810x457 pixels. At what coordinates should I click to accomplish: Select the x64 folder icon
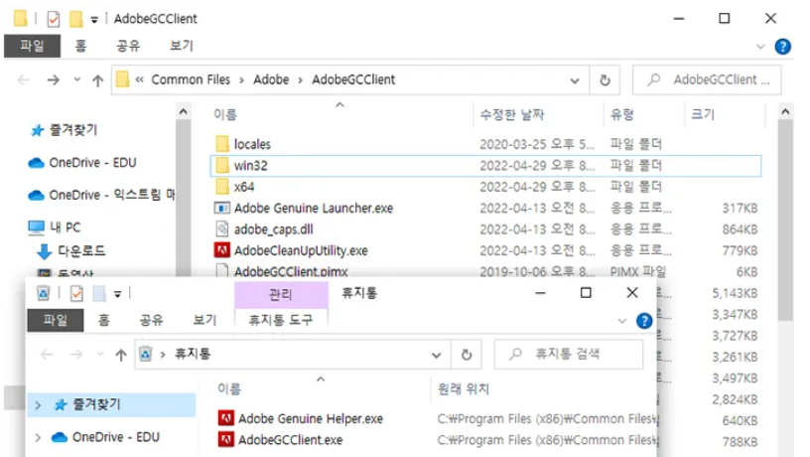click(222, 186)
